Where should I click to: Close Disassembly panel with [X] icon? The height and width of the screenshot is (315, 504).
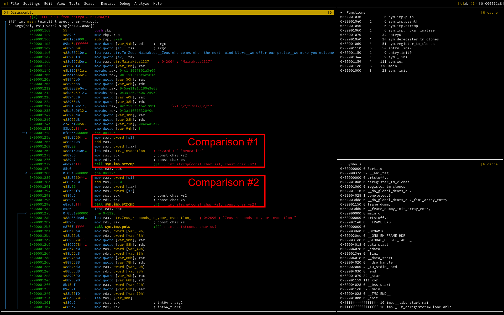[5, 13]
